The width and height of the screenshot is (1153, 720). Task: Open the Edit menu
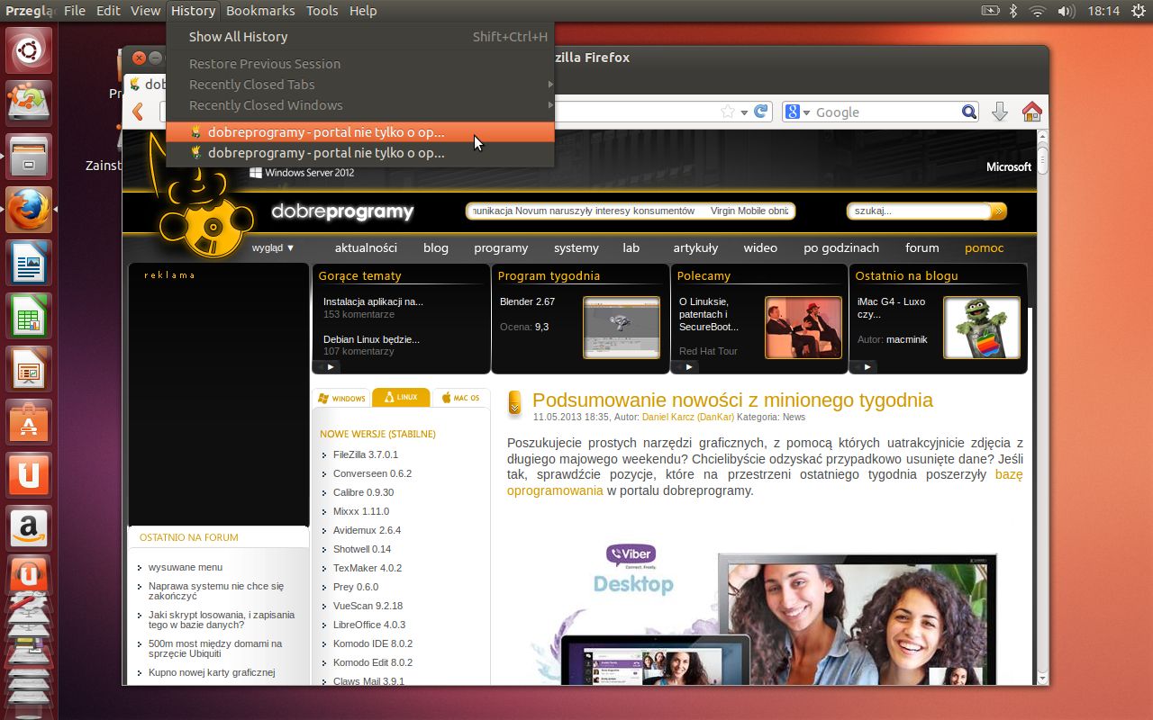click(108, 11)
